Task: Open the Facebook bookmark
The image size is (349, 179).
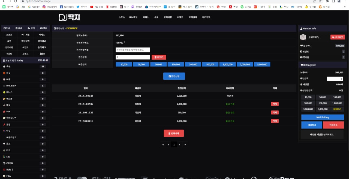Action: point(67,7)
